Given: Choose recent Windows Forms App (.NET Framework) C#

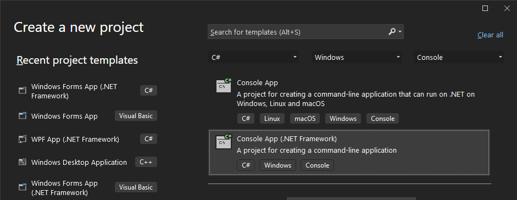Looking at the screenshot, I should click(x=87, y=91).
